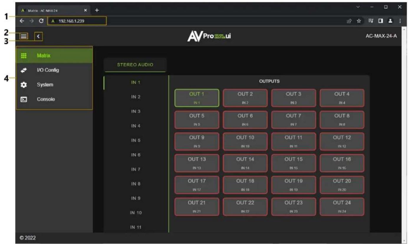This screenshot has width=408, height=244.
Task: Route to OUT 11
Action: click(294, 141)
